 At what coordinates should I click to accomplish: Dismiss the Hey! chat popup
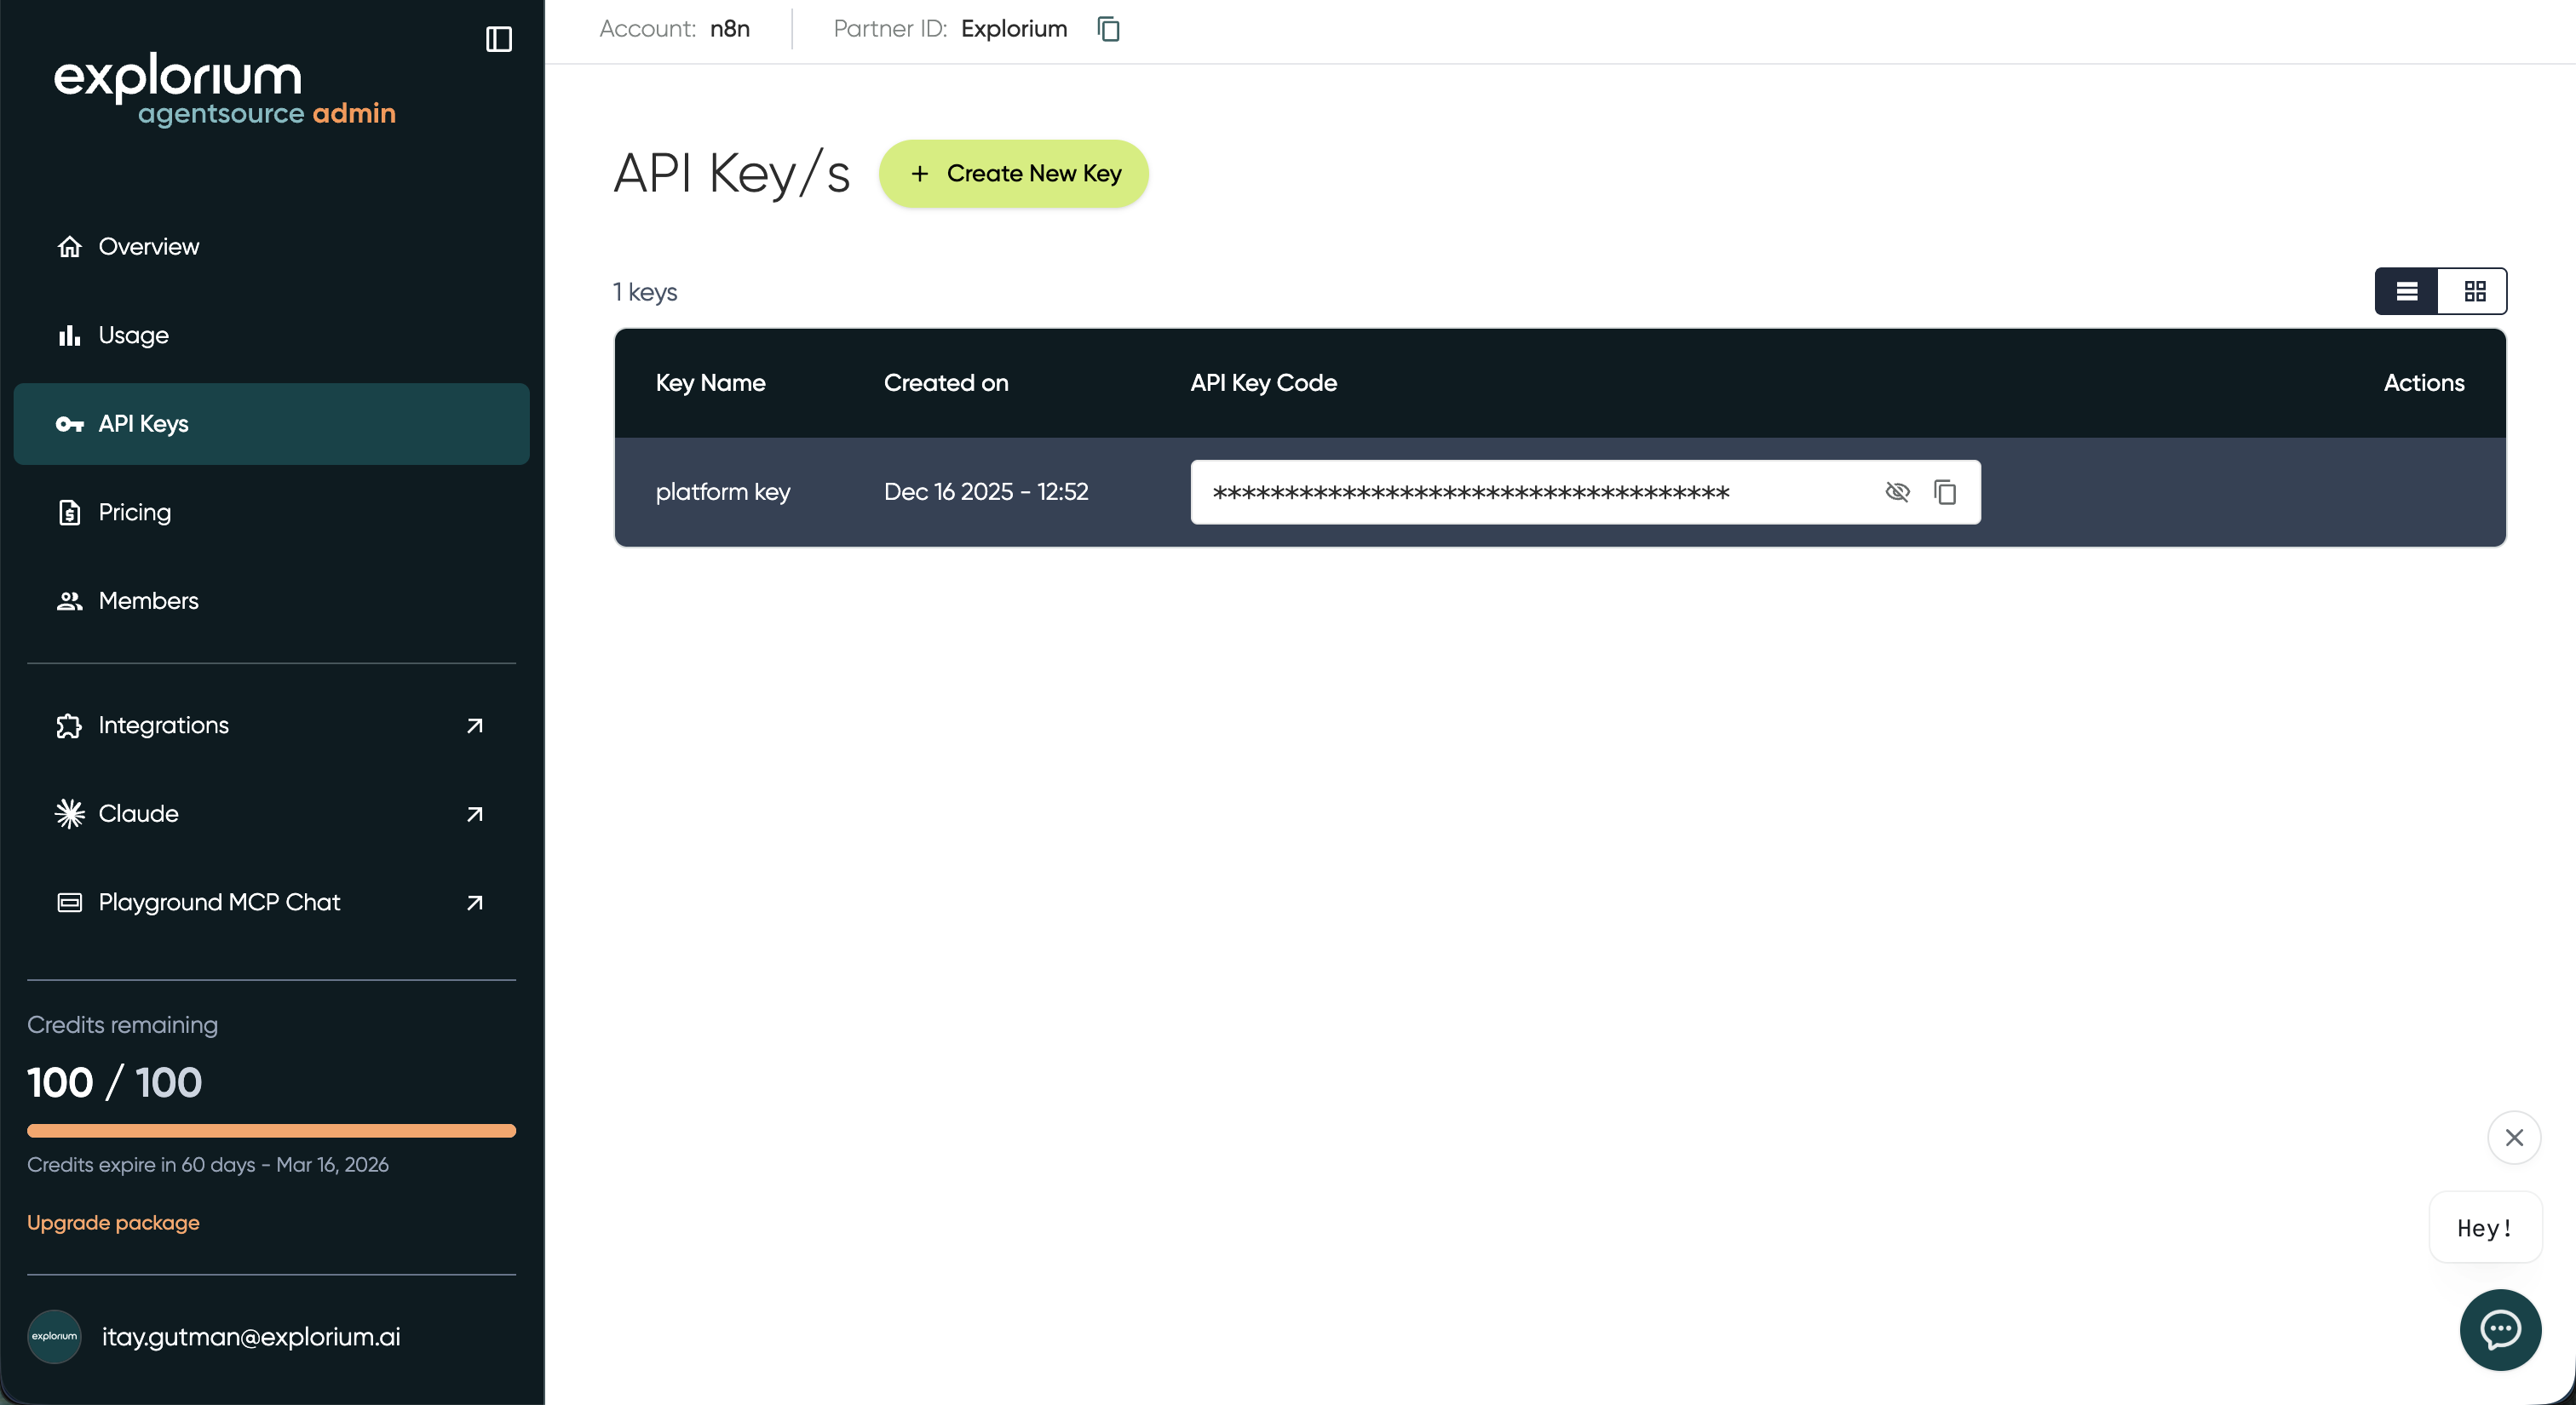coord(2514,1137)
